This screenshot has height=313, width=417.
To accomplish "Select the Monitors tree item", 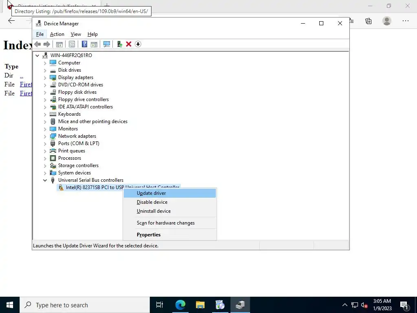I will (x=68, y=129).
